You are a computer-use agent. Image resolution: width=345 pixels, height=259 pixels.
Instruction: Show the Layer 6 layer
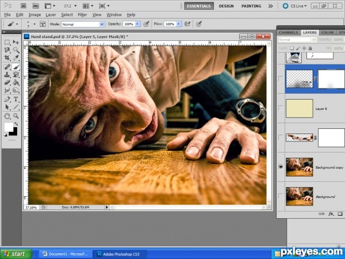281,108
